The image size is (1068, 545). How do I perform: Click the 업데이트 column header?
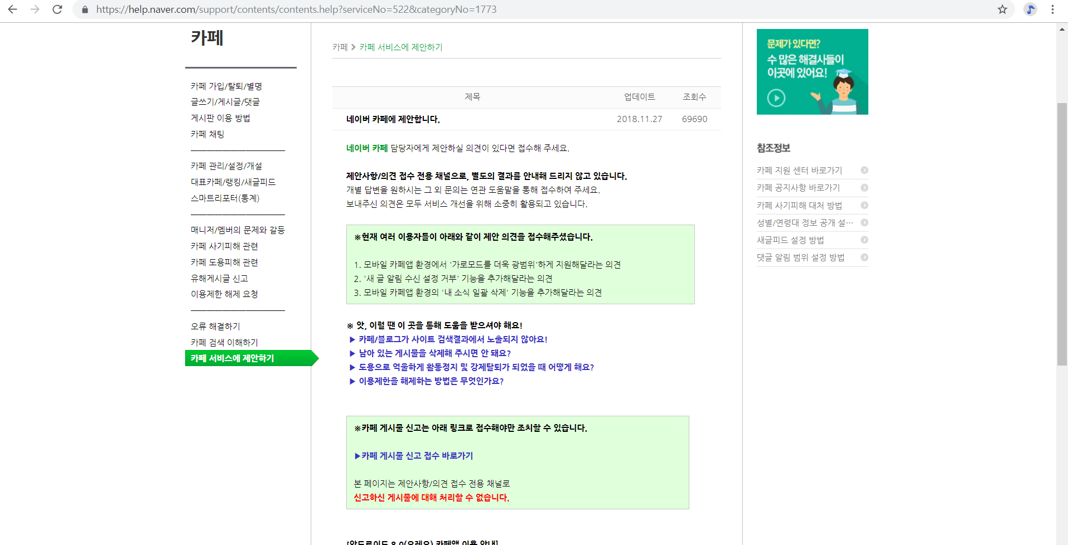click(x=639, y=97)
